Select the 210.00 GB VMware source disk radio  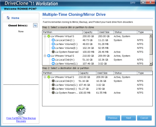pyautogui.click(x=49, y=56)
